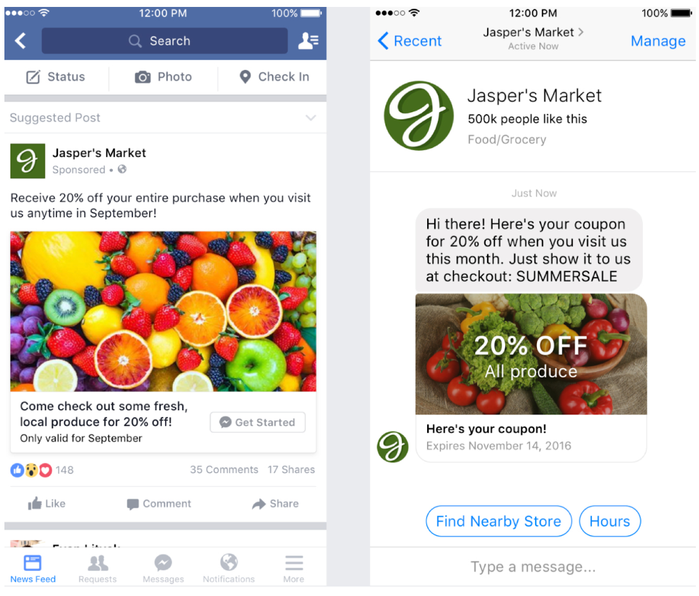Tap the back arrow in Facebook header
699x596 pixels.
coord(21,41)
